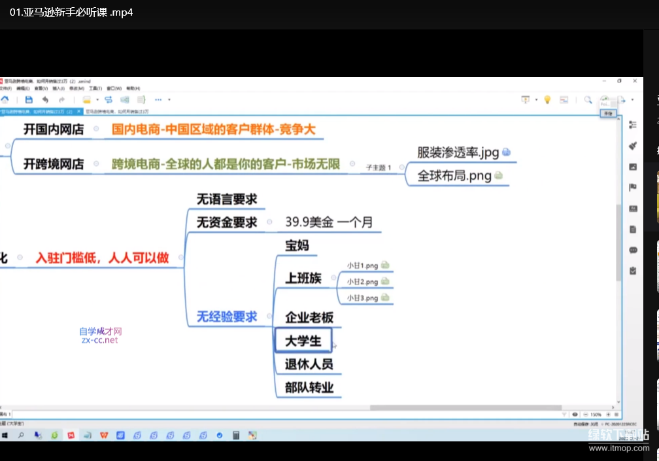Click the Home icon in XMind toolbar
The image size is (659, 461).
(x=5, y=100)
